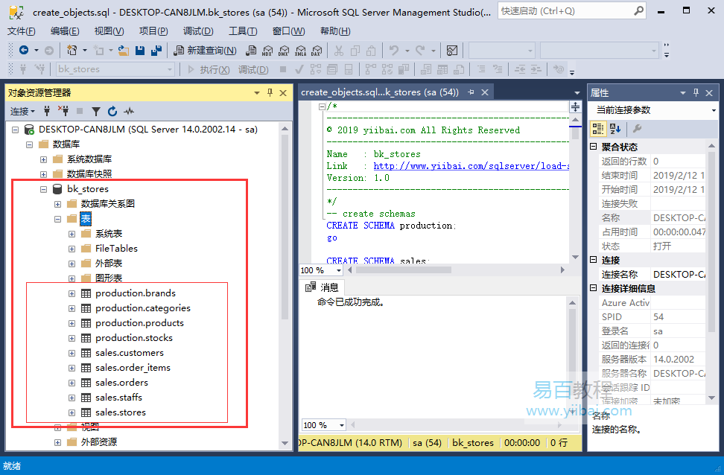This screenshot has height=475, width=724.
Task: Click the Save All icon in toolbar
Action: 156,51
